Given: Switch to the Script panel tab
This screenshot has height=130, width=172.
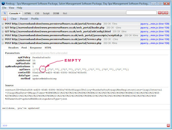Looking at the screenshot, I should tap(46, 13).
